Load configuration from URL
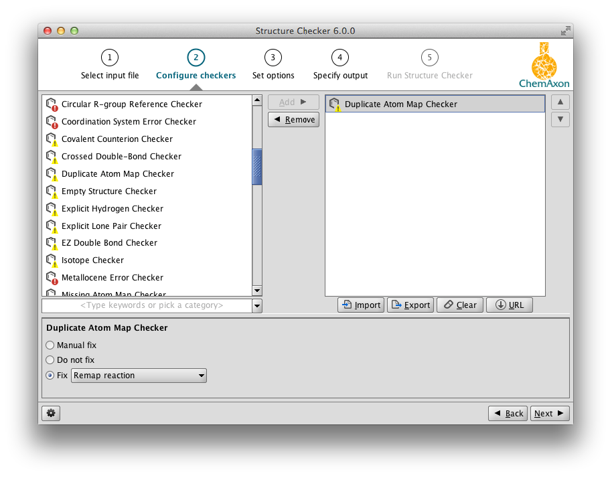The width and height of the screenshot is (612, 478). point(510,305)
